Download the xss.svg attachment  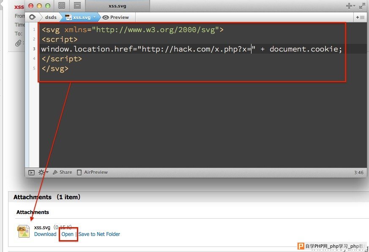45,234
